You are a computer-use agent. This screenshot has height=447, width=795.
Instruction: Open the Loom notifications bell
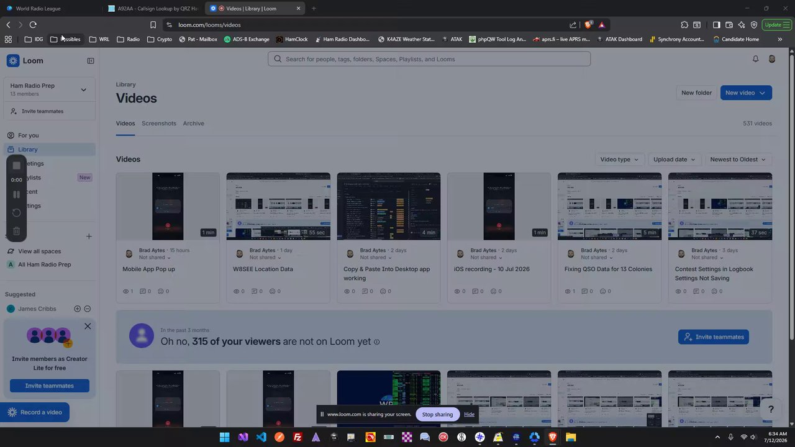pyautogui.click(x=755, y=59)
